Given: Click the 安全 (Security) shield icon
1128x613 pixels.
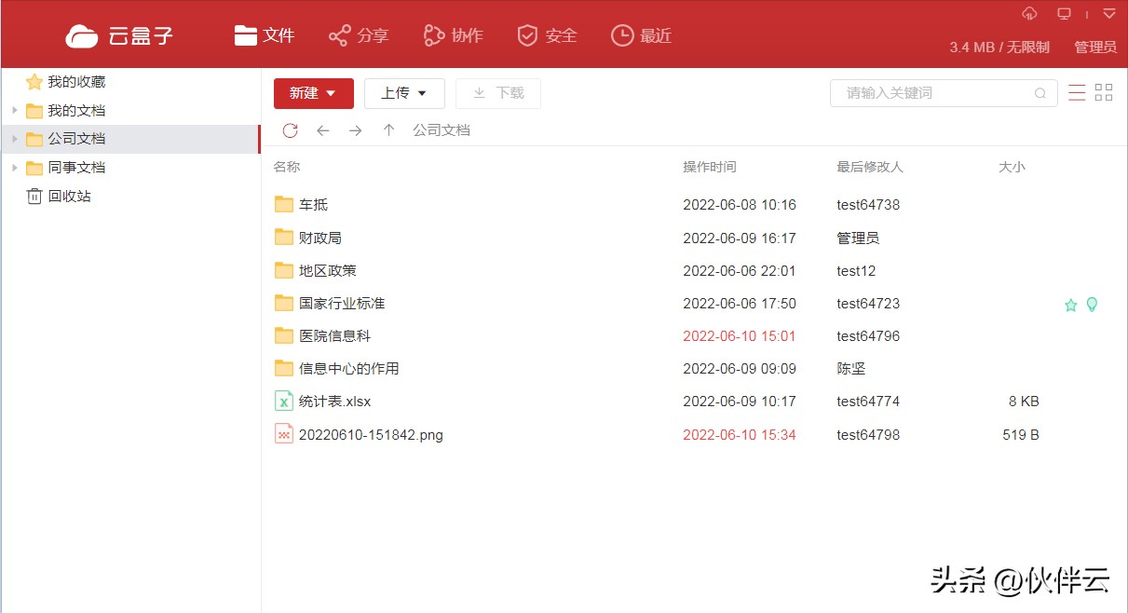Looking at the screenshot, I should tap(527, 34).
